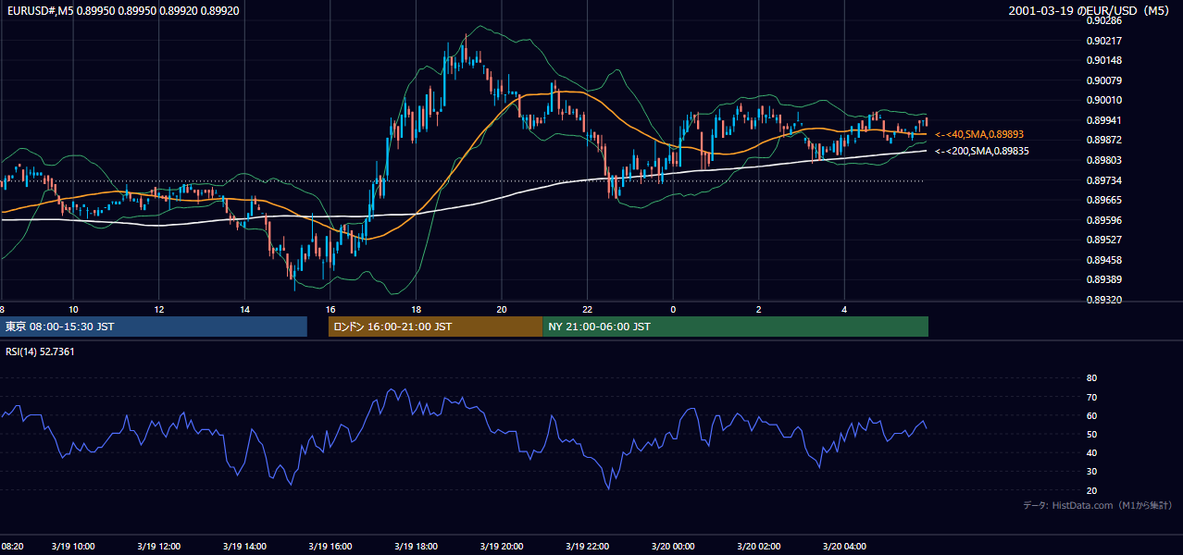This screenshot has height=555, width=1183.
Task: Click price scale value 0.90148
Action: (1104, 60)
